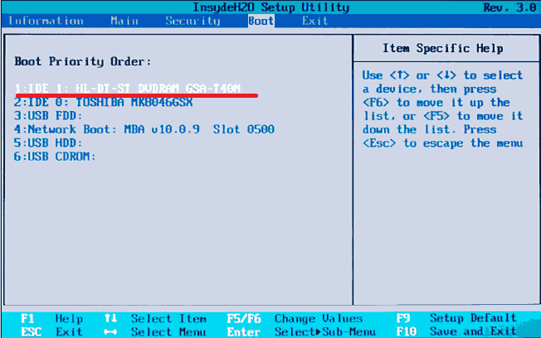Screen dimensions: 541x338
Task: Select the Boot tab
Action: pos(261,21)
